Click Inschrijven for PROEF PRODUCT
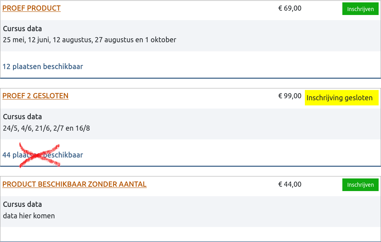Viewport: 381px width, 242px height. click(360, 9)
